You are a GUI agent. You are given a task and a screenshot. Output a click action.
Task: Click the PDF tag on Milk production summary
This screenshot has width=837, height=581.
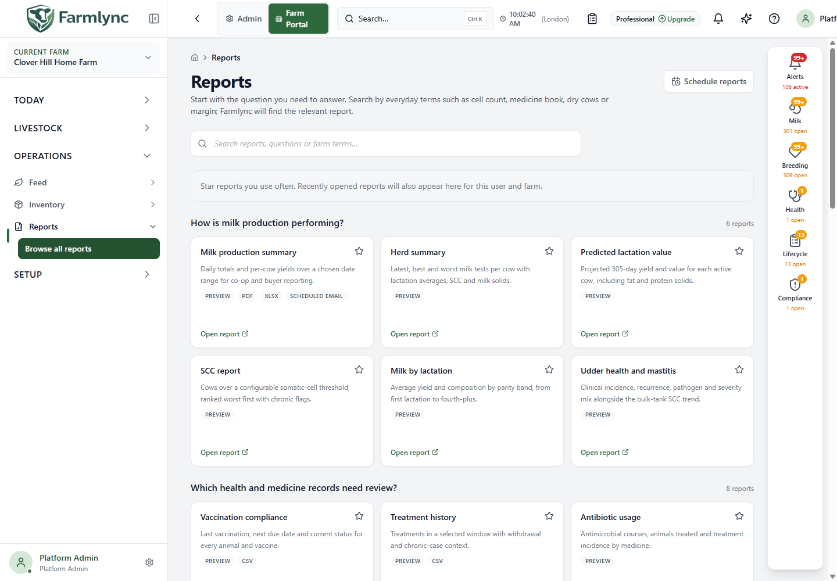(248, 296)
